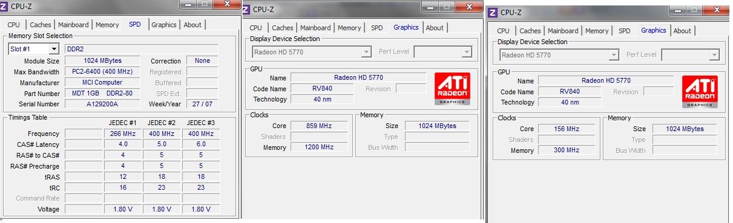Screen dimensions: 733x223
Task: Click JEDEC #1 CAS# Latency 4.0 cell
Action: 122,144
